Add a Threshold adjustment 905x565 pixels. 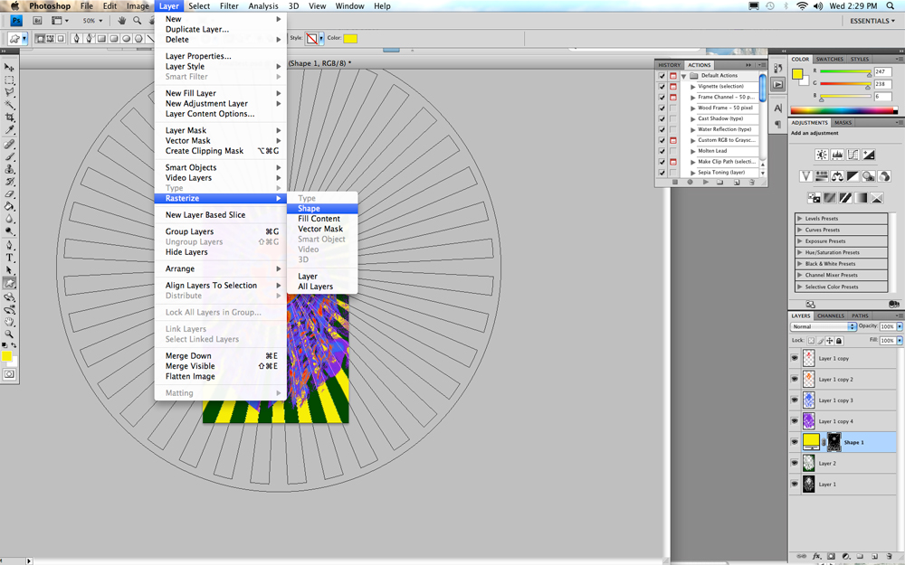click(x=845, y=198)
